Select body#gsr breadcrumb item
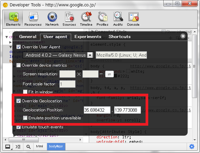The width and height of the screenshot is (200, 153). pos(56,147)
